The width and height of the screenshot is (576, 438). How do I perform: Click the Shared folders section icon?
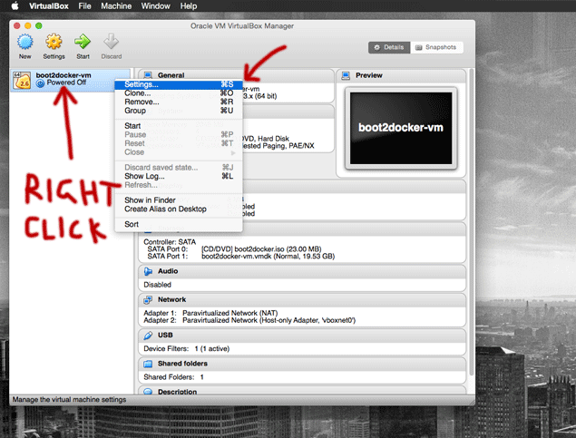pos(148,364)
